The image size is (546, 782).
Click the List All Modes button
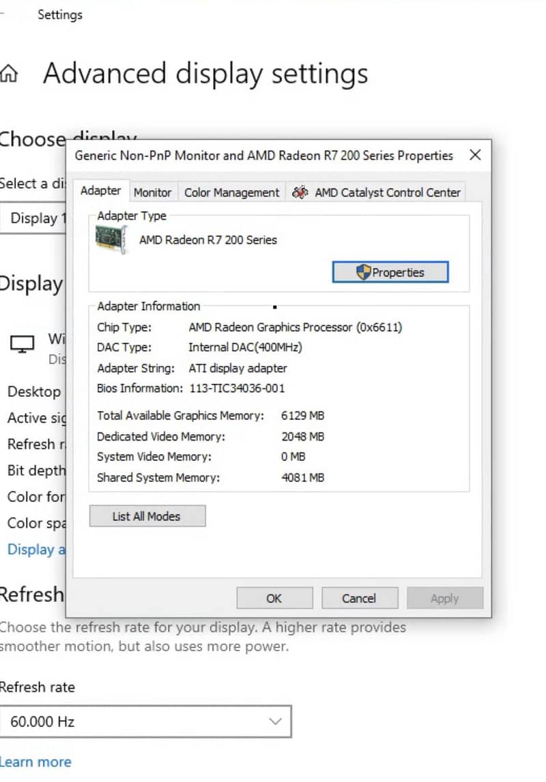point(147,516)
